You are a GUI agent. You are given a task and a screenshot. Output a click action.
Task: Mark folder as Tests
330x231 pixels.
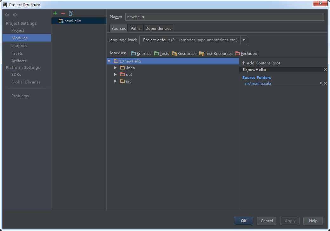click(x=162, y=53)
